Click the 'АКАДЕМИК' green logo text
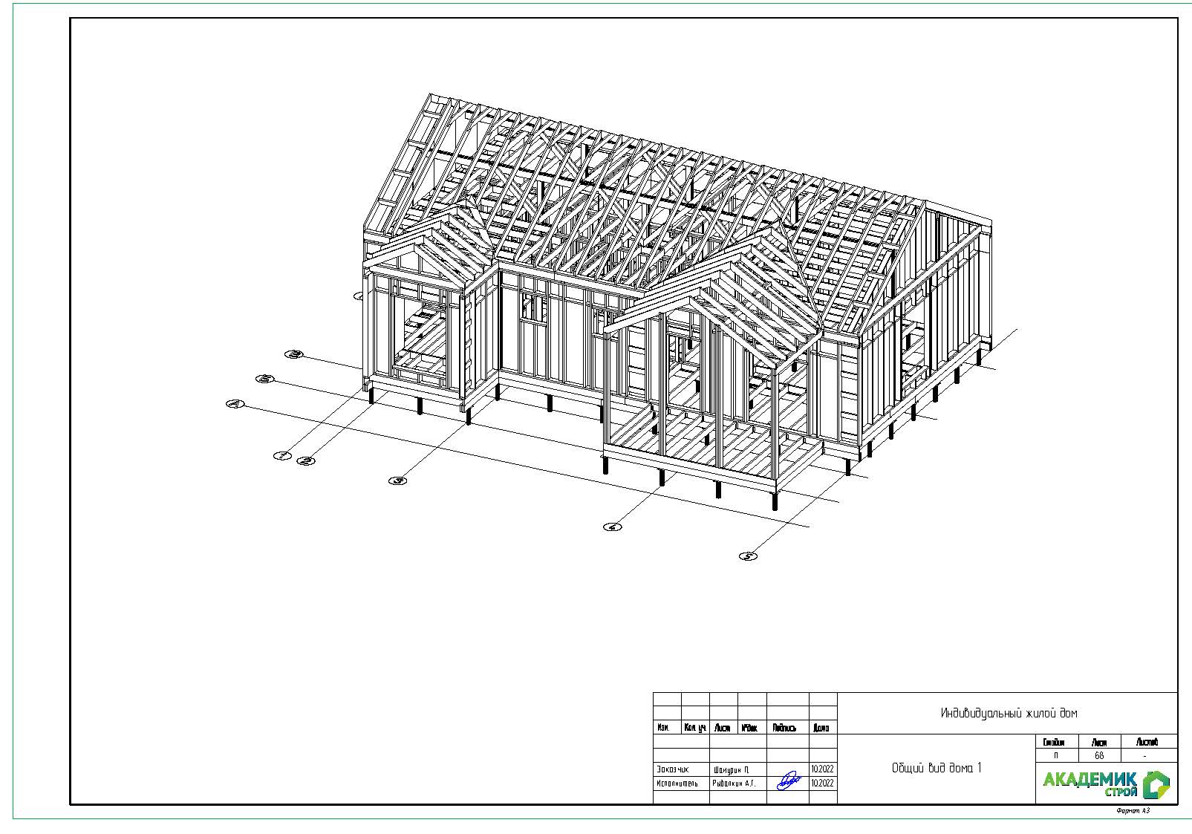 coord(1090,779)
